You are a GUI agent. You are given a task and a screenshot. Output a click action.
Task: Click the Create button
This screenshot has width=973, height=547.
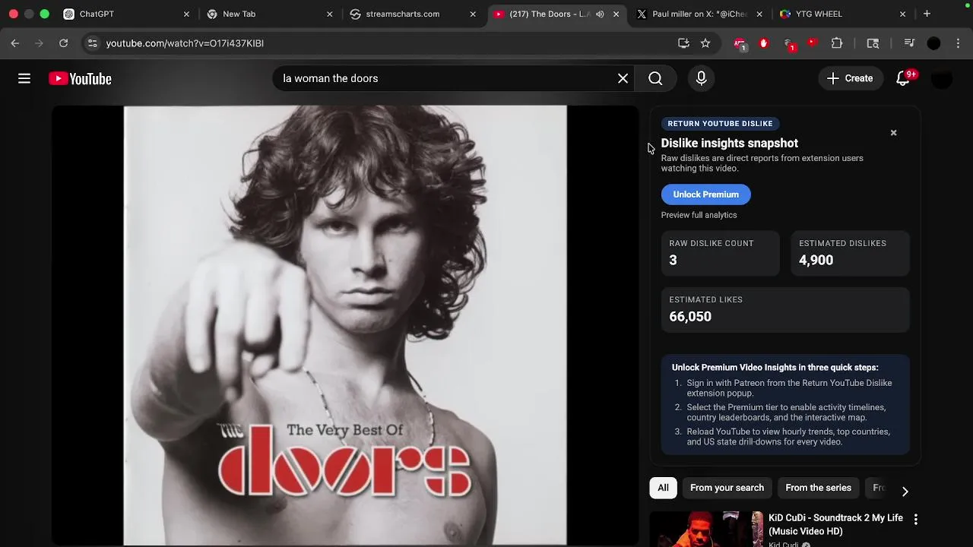(850, 78)
